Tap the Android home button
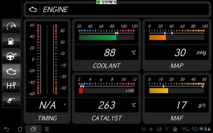The width and height of the screenshot is (213, 133). (x=20, y=129)
